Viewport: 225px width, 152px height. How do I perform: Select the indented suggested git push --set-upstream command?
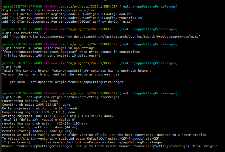point(66,82)
